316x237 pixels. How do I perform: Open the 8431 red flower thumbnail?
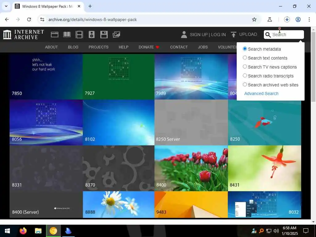pyautogui.click(x=264, y=168)
